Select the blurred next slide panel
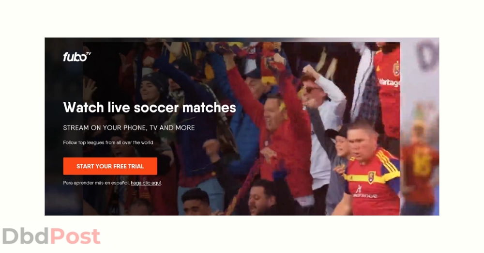484x253 pixels. point(420,127)
